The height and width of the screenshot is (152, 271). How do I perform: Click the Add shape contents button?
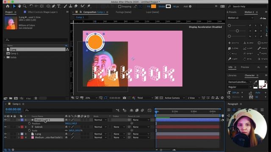click(x=190, y=7)
